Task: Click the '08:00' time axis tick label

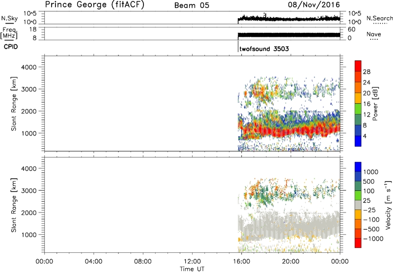Action: click(x=143, y=262)
